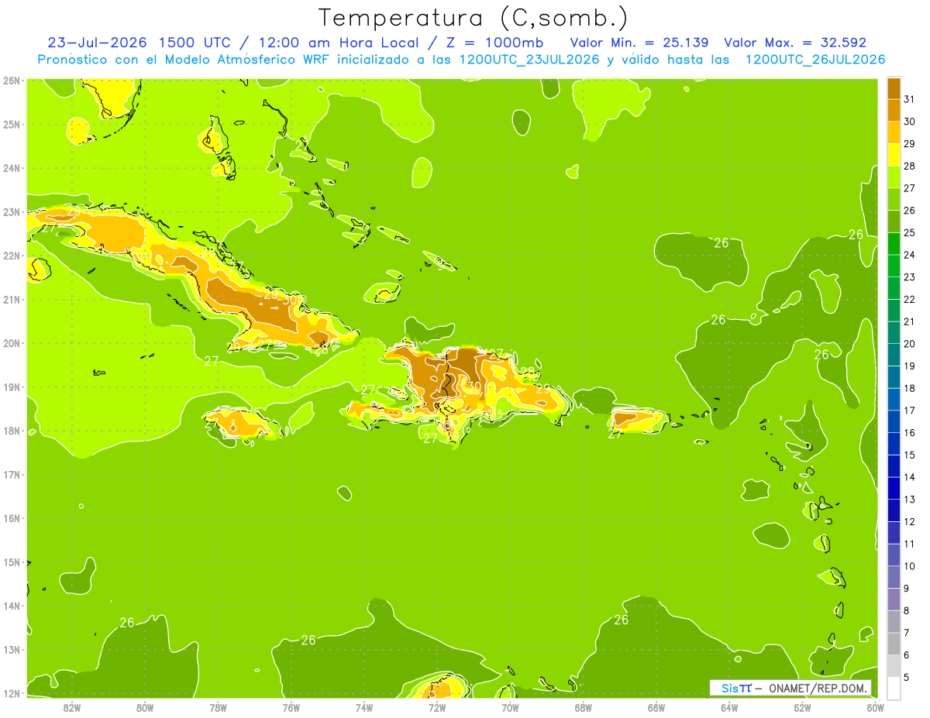The width and height of the screenshot is (930, 718).
Task: Click the 20N latitude label
Action: 11,343
